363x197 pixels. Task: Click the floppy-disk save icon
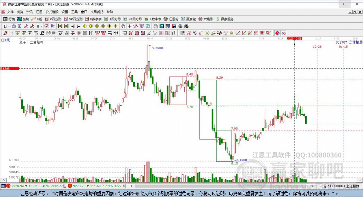[174, 26]
